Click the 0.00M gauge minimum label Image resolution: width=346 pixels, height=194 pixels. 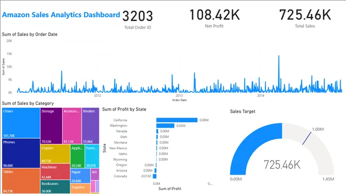point(236,179)
